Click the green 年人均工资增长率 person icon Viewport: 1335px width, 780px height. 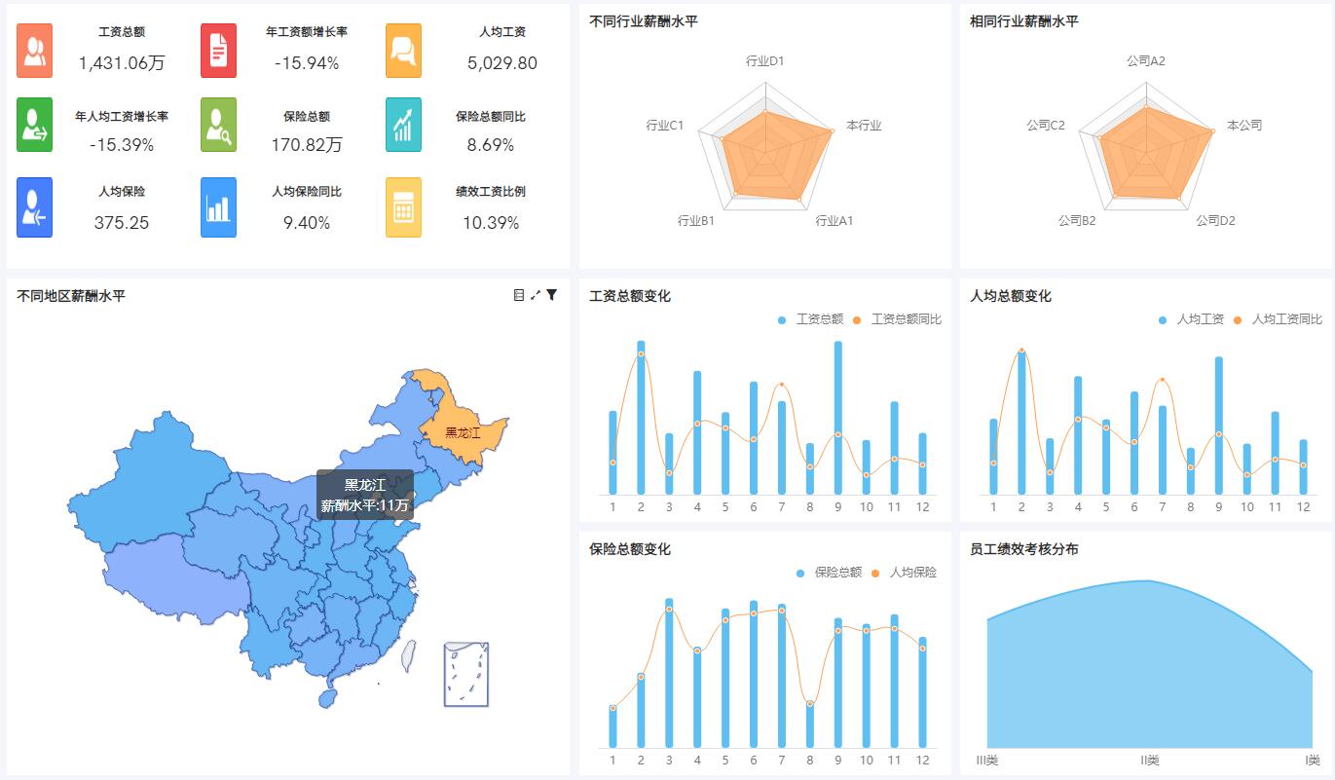[33, 125]
